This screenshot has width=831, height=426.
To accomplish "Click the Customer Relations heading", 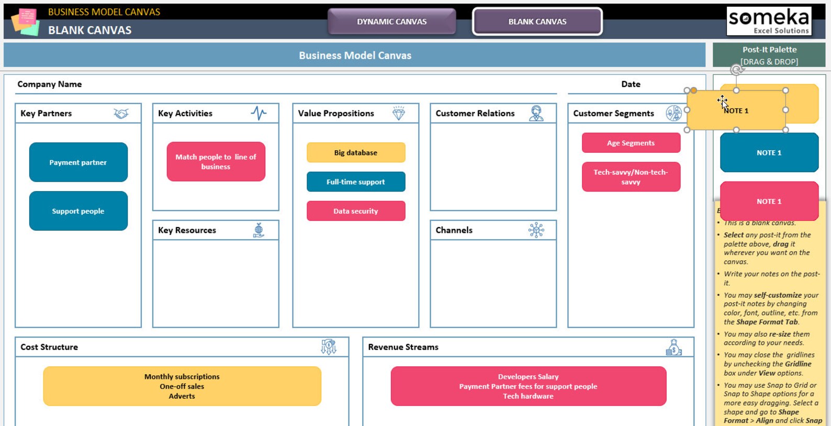I will tap(475, 113).
